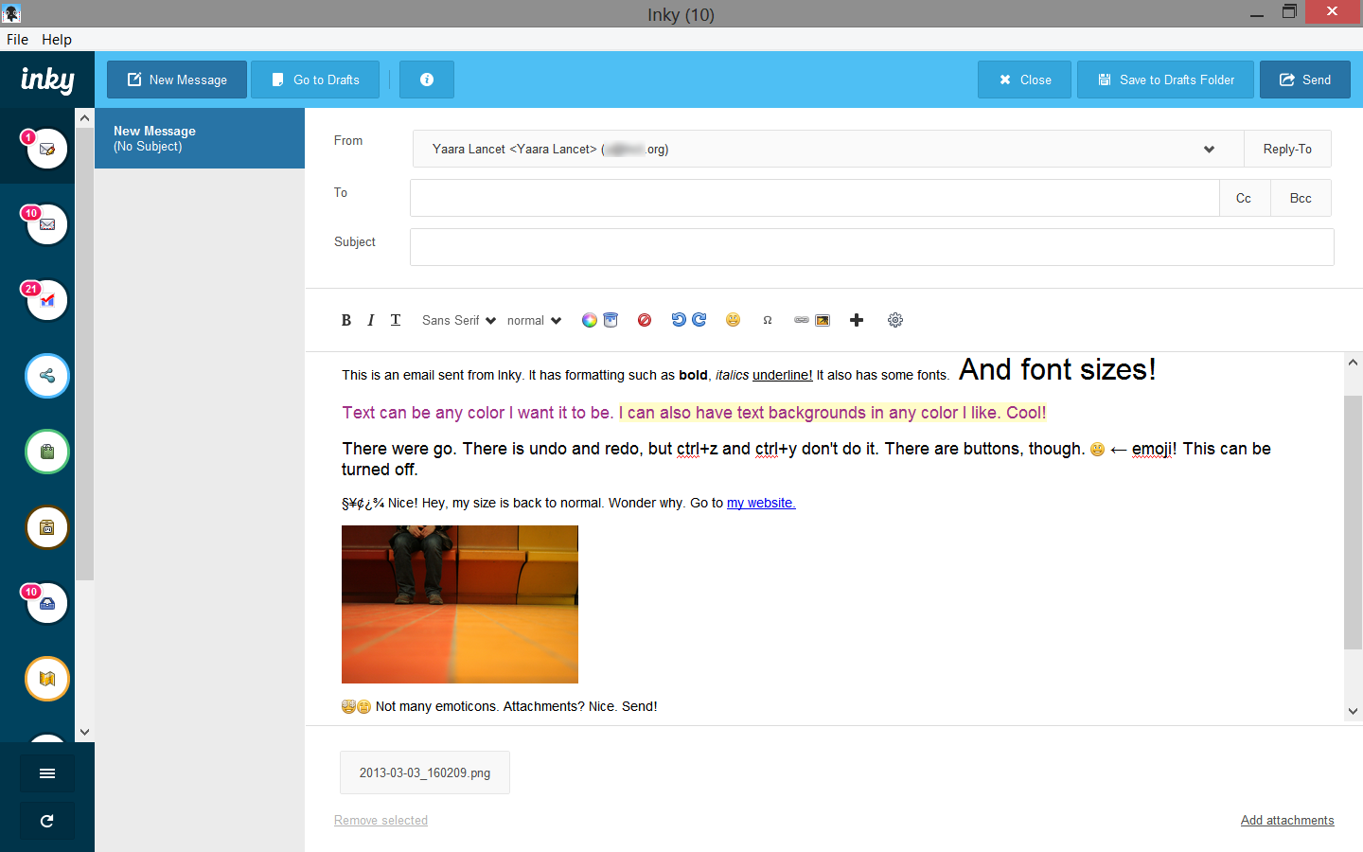Toggle underline formatting

pyautogui.click(x=395, y=320)
